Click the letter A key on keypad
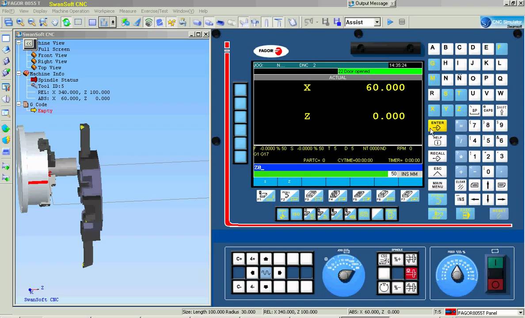 [433, 49]
